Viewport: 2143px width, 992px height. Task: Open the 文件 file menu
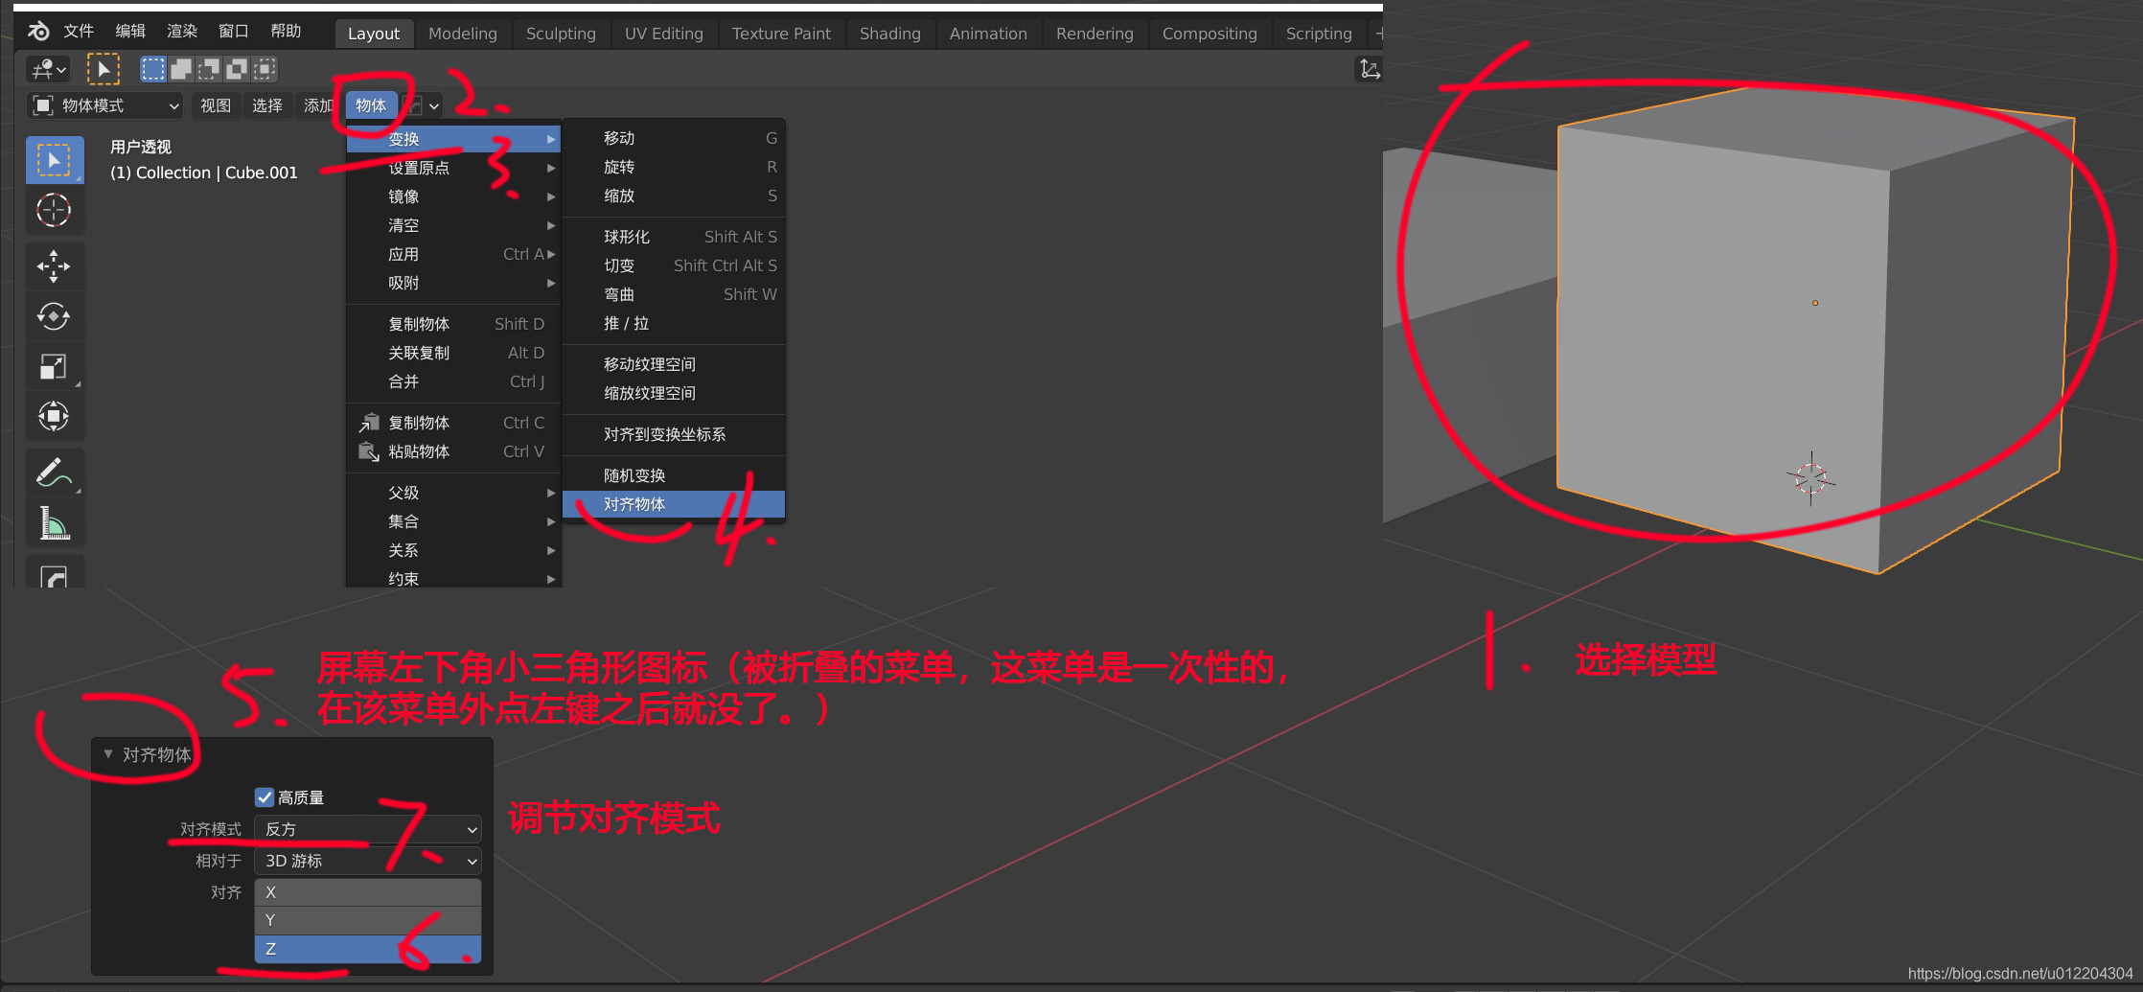pos(79,32)
